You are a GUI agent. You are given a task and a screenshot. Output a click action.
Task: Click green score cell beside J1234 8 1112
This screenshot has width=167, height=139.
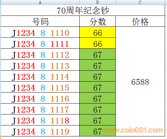coord(97,54)
